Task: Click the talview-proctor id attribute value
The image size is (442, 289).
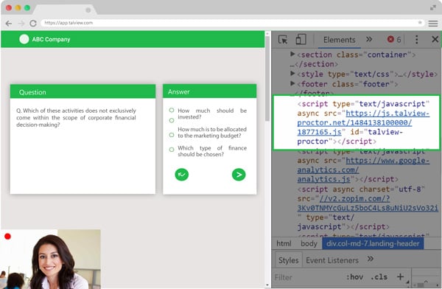Action: pos(350,136)
